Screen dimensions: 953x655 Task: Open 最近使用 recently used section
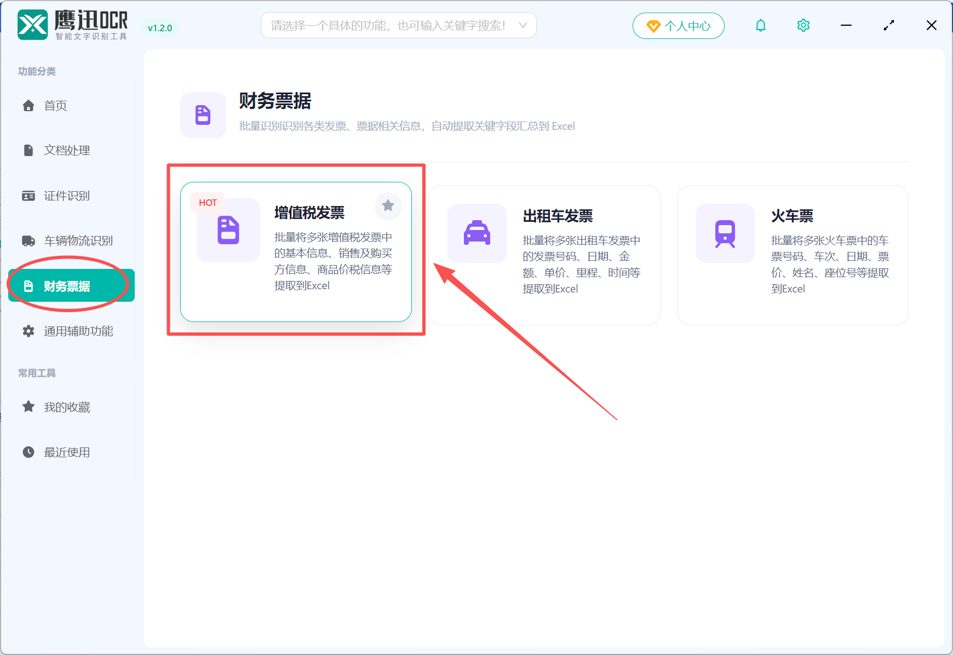click(67, 452)
